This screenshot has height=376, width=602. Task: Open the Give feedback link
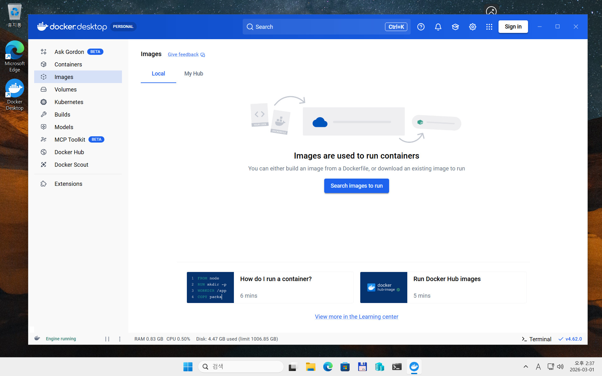click(x=183, y=55)
